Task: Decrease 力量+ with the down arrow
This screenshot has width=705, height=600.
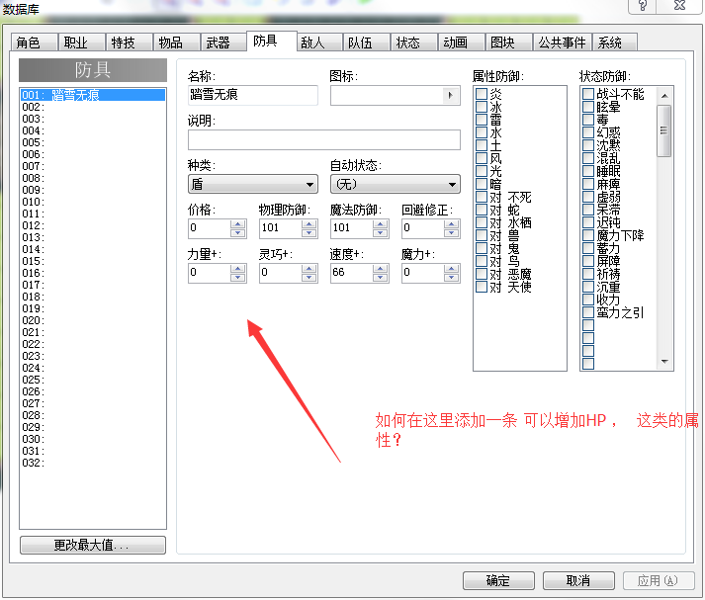Action: (x=238, y=277)
